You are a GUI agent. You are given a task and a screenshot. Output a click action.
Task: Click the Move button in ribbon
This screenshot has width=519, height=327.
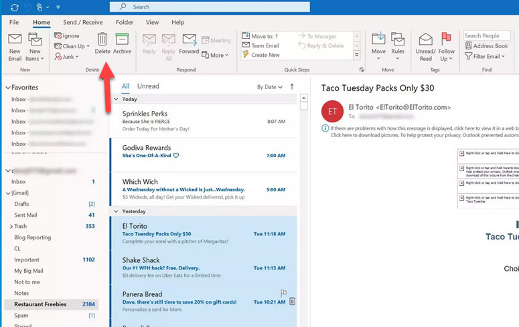378,46
